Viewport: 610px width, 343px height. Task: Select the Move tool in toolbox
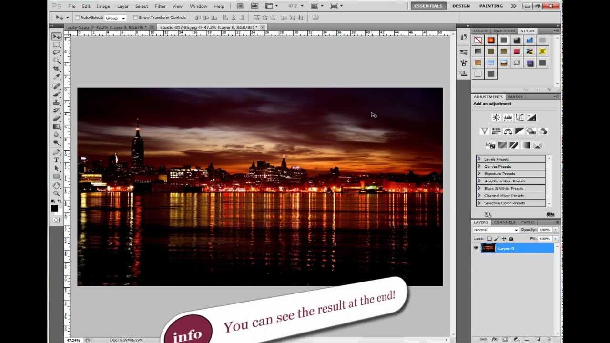[x=56, y=37]
